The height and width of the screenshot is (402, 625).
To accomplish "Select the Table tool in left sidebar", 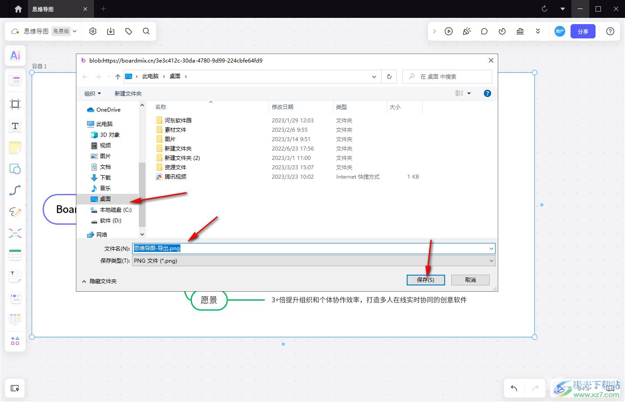I will pyautogui.click(x=15, y=255).
